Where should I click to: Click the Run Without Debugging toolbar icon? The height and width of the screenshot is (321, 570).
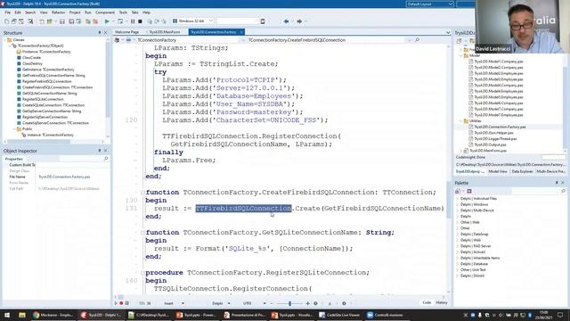tap(120, 21)
